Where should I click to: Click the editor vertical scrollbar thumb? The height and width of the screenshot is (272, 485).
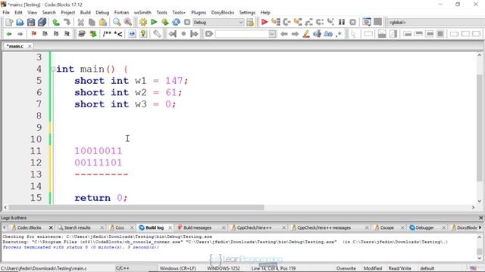pos(480,128)
